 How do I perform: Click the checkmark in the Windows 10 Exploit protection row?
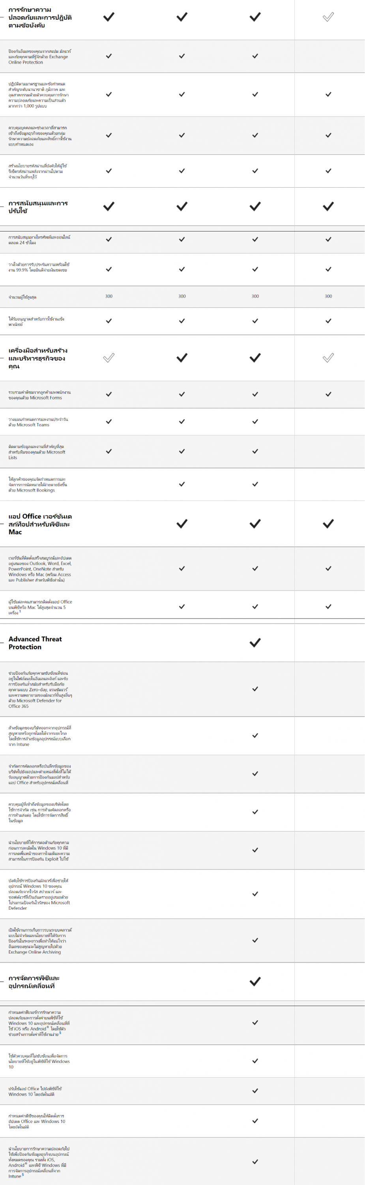click(255, 850)
